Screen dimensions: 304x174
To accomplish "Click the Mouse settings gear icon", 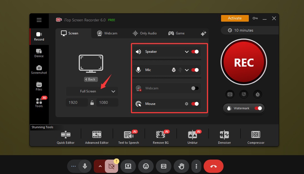I will pos(187,104).
